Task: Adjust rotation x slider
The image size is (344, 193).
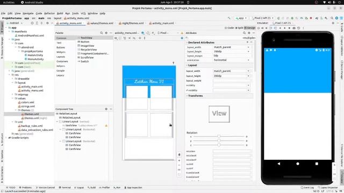Action: click(x=219, y=136)
